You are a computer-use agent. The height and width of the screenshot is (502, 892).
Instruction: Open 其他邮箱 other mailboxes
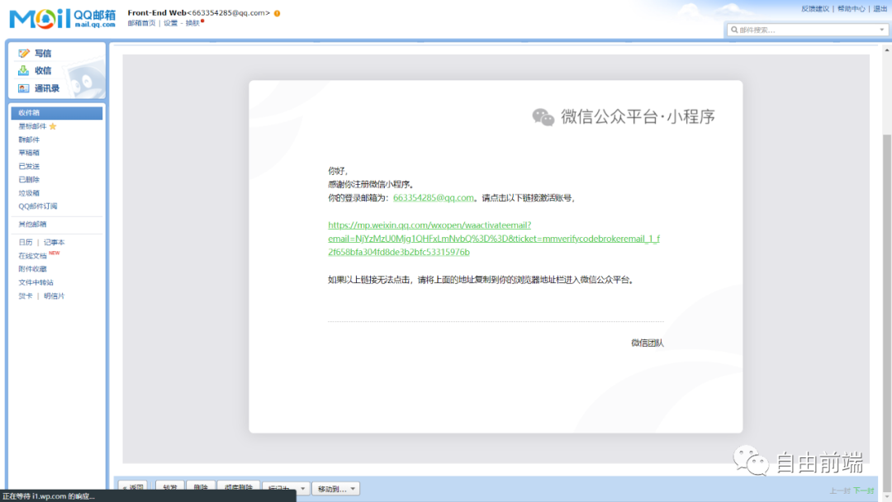(x=32, y=224)
